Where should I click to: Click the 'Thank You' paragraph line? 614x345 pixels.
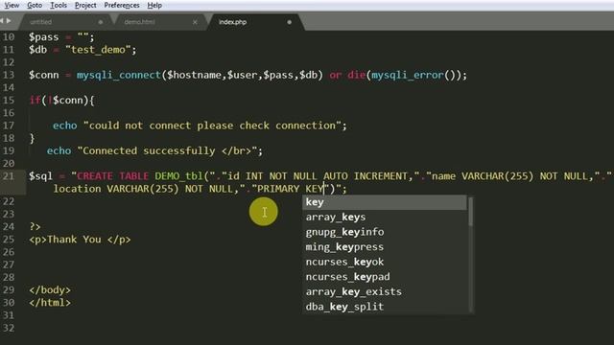click(x=80, y=240)
